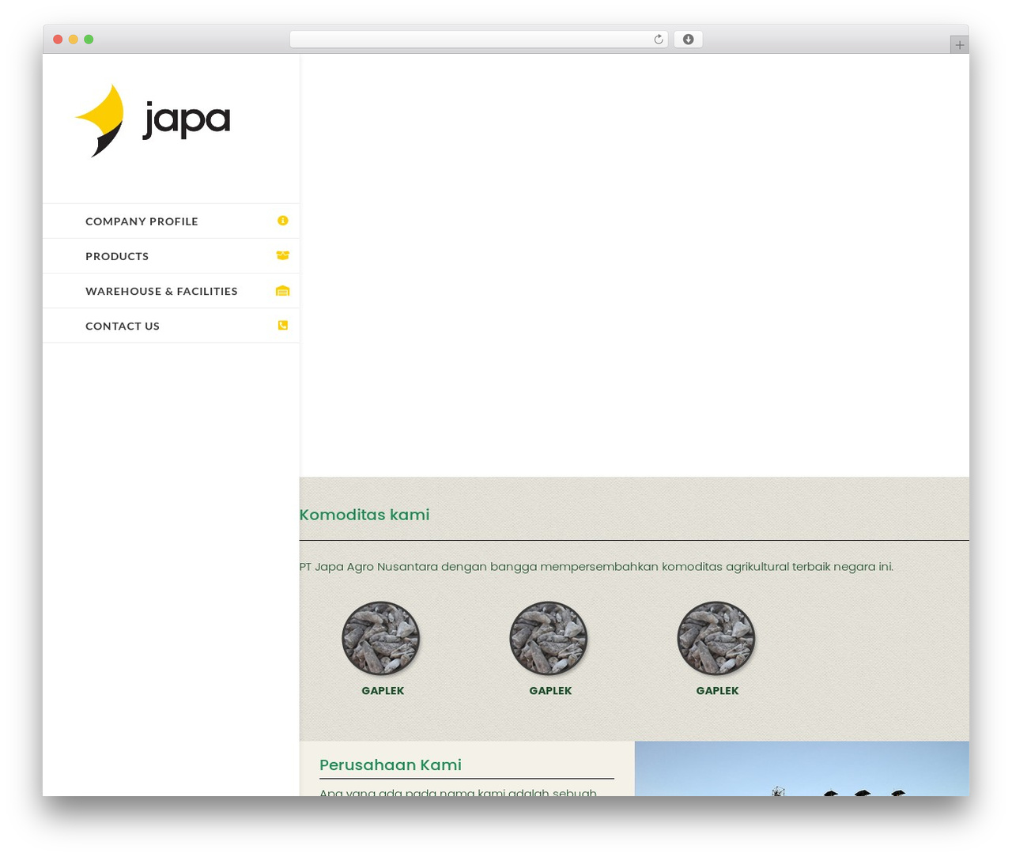Click the PT Japa Agro Nusantara description text
Viewport: 1012px width, 857px height.
coord(596,566)
